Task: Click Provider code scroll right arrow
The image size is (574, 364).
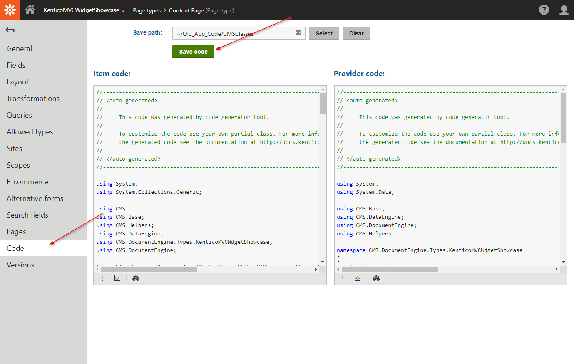Action: click(557, 269)
